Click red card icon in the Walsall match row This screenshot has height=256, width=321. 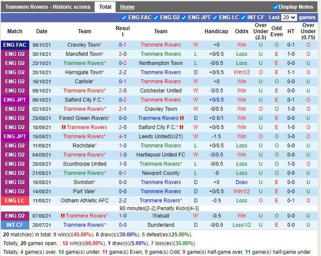tap(63, 216)
